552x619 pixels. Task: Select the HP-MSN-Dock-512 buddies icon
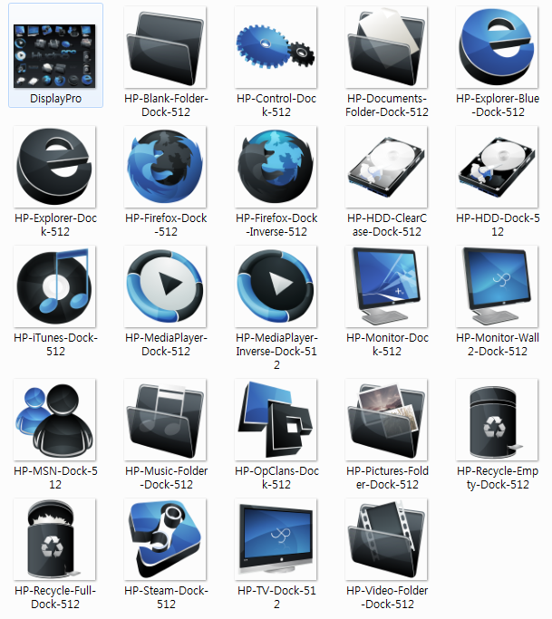(54, 420)
